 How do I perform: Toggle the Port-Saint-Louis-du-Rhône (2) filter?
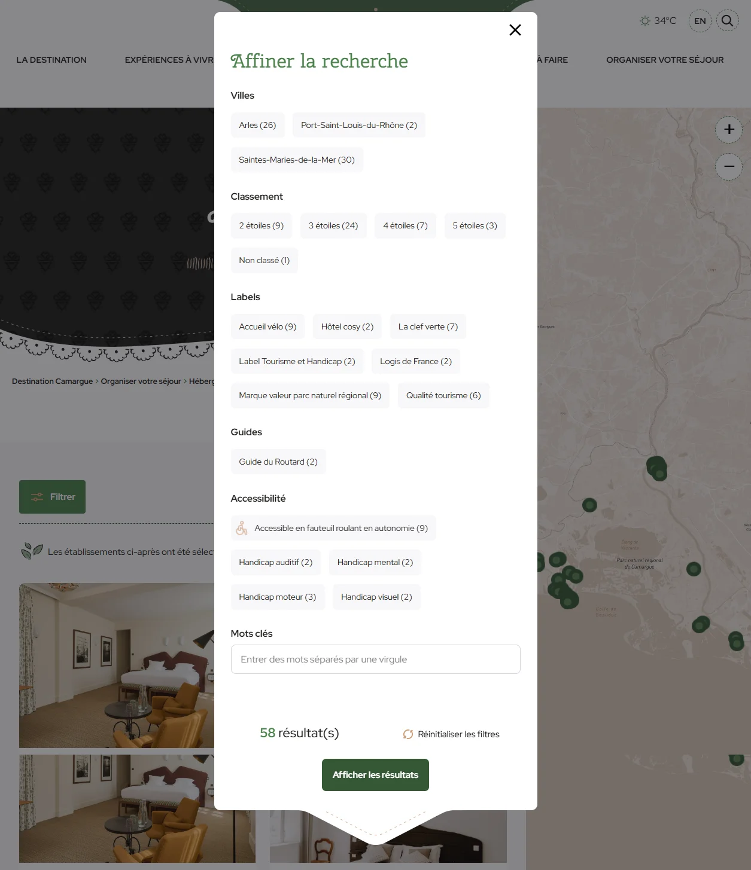pyautogui.click(x=359, y=125)
